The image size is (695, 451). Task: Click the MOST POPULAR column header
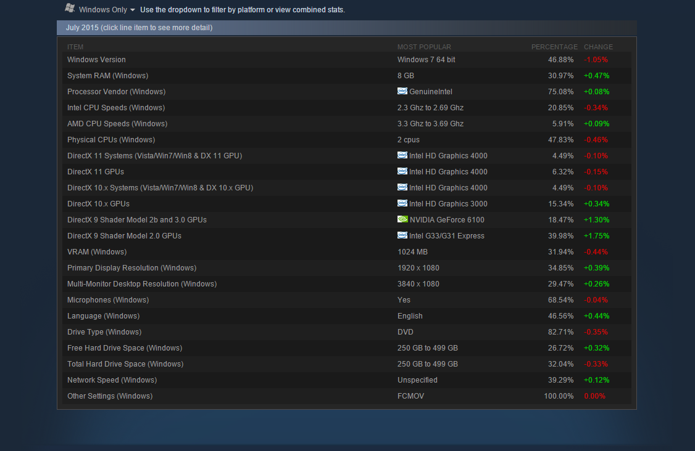coord(424,47)
